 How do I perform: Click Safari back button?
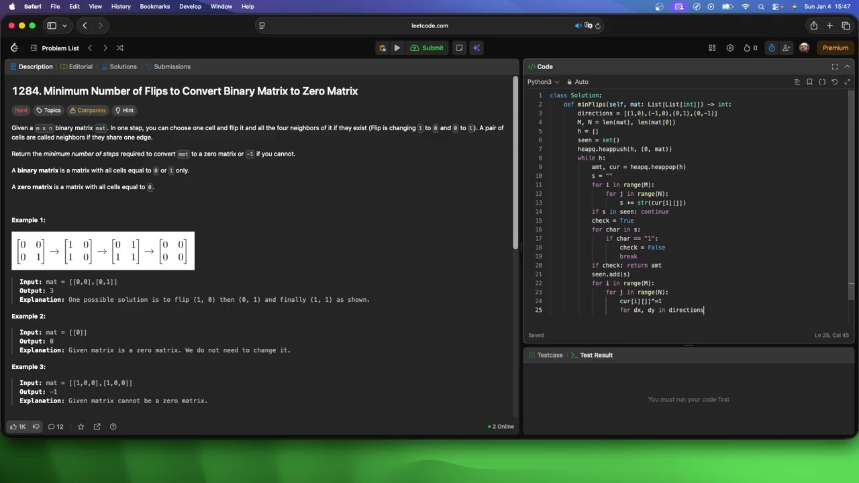(x=85, y=25)
